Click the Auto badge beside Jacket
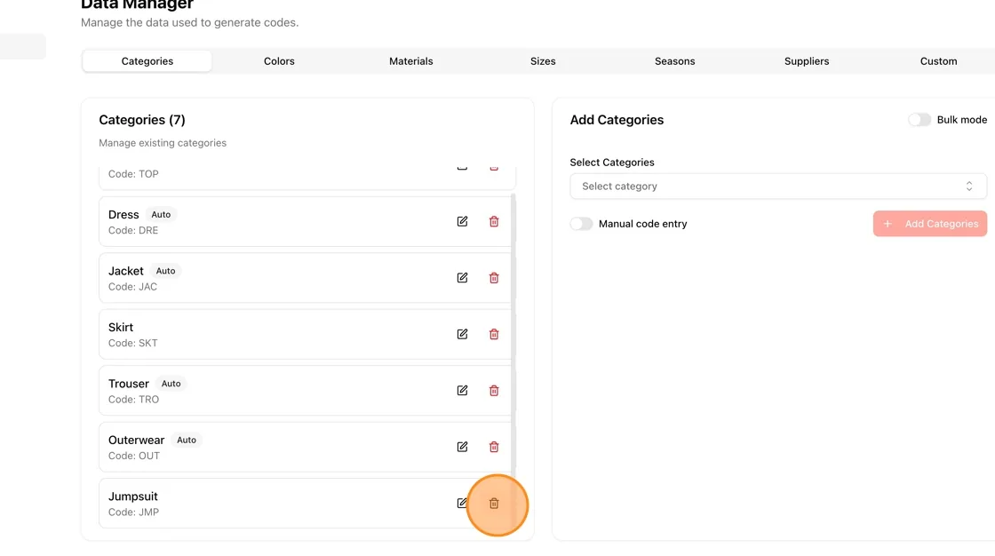The height and width of the screenshot is (556, 995). click(x=165, y=271)
